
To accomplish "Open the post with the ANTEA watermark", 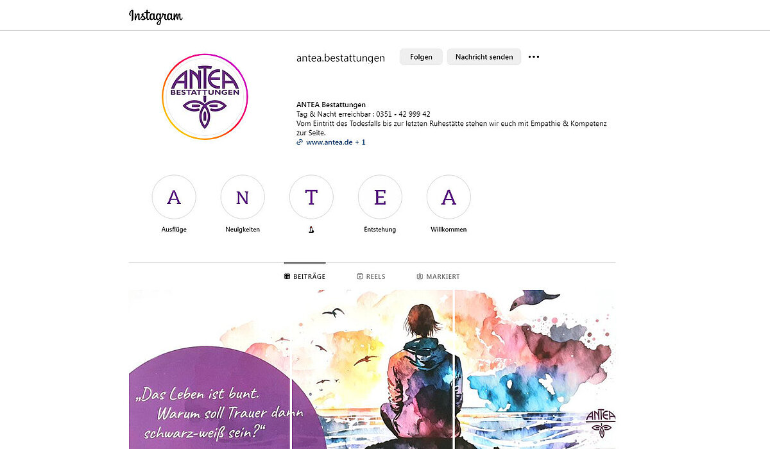I will (x=535, y=369).
